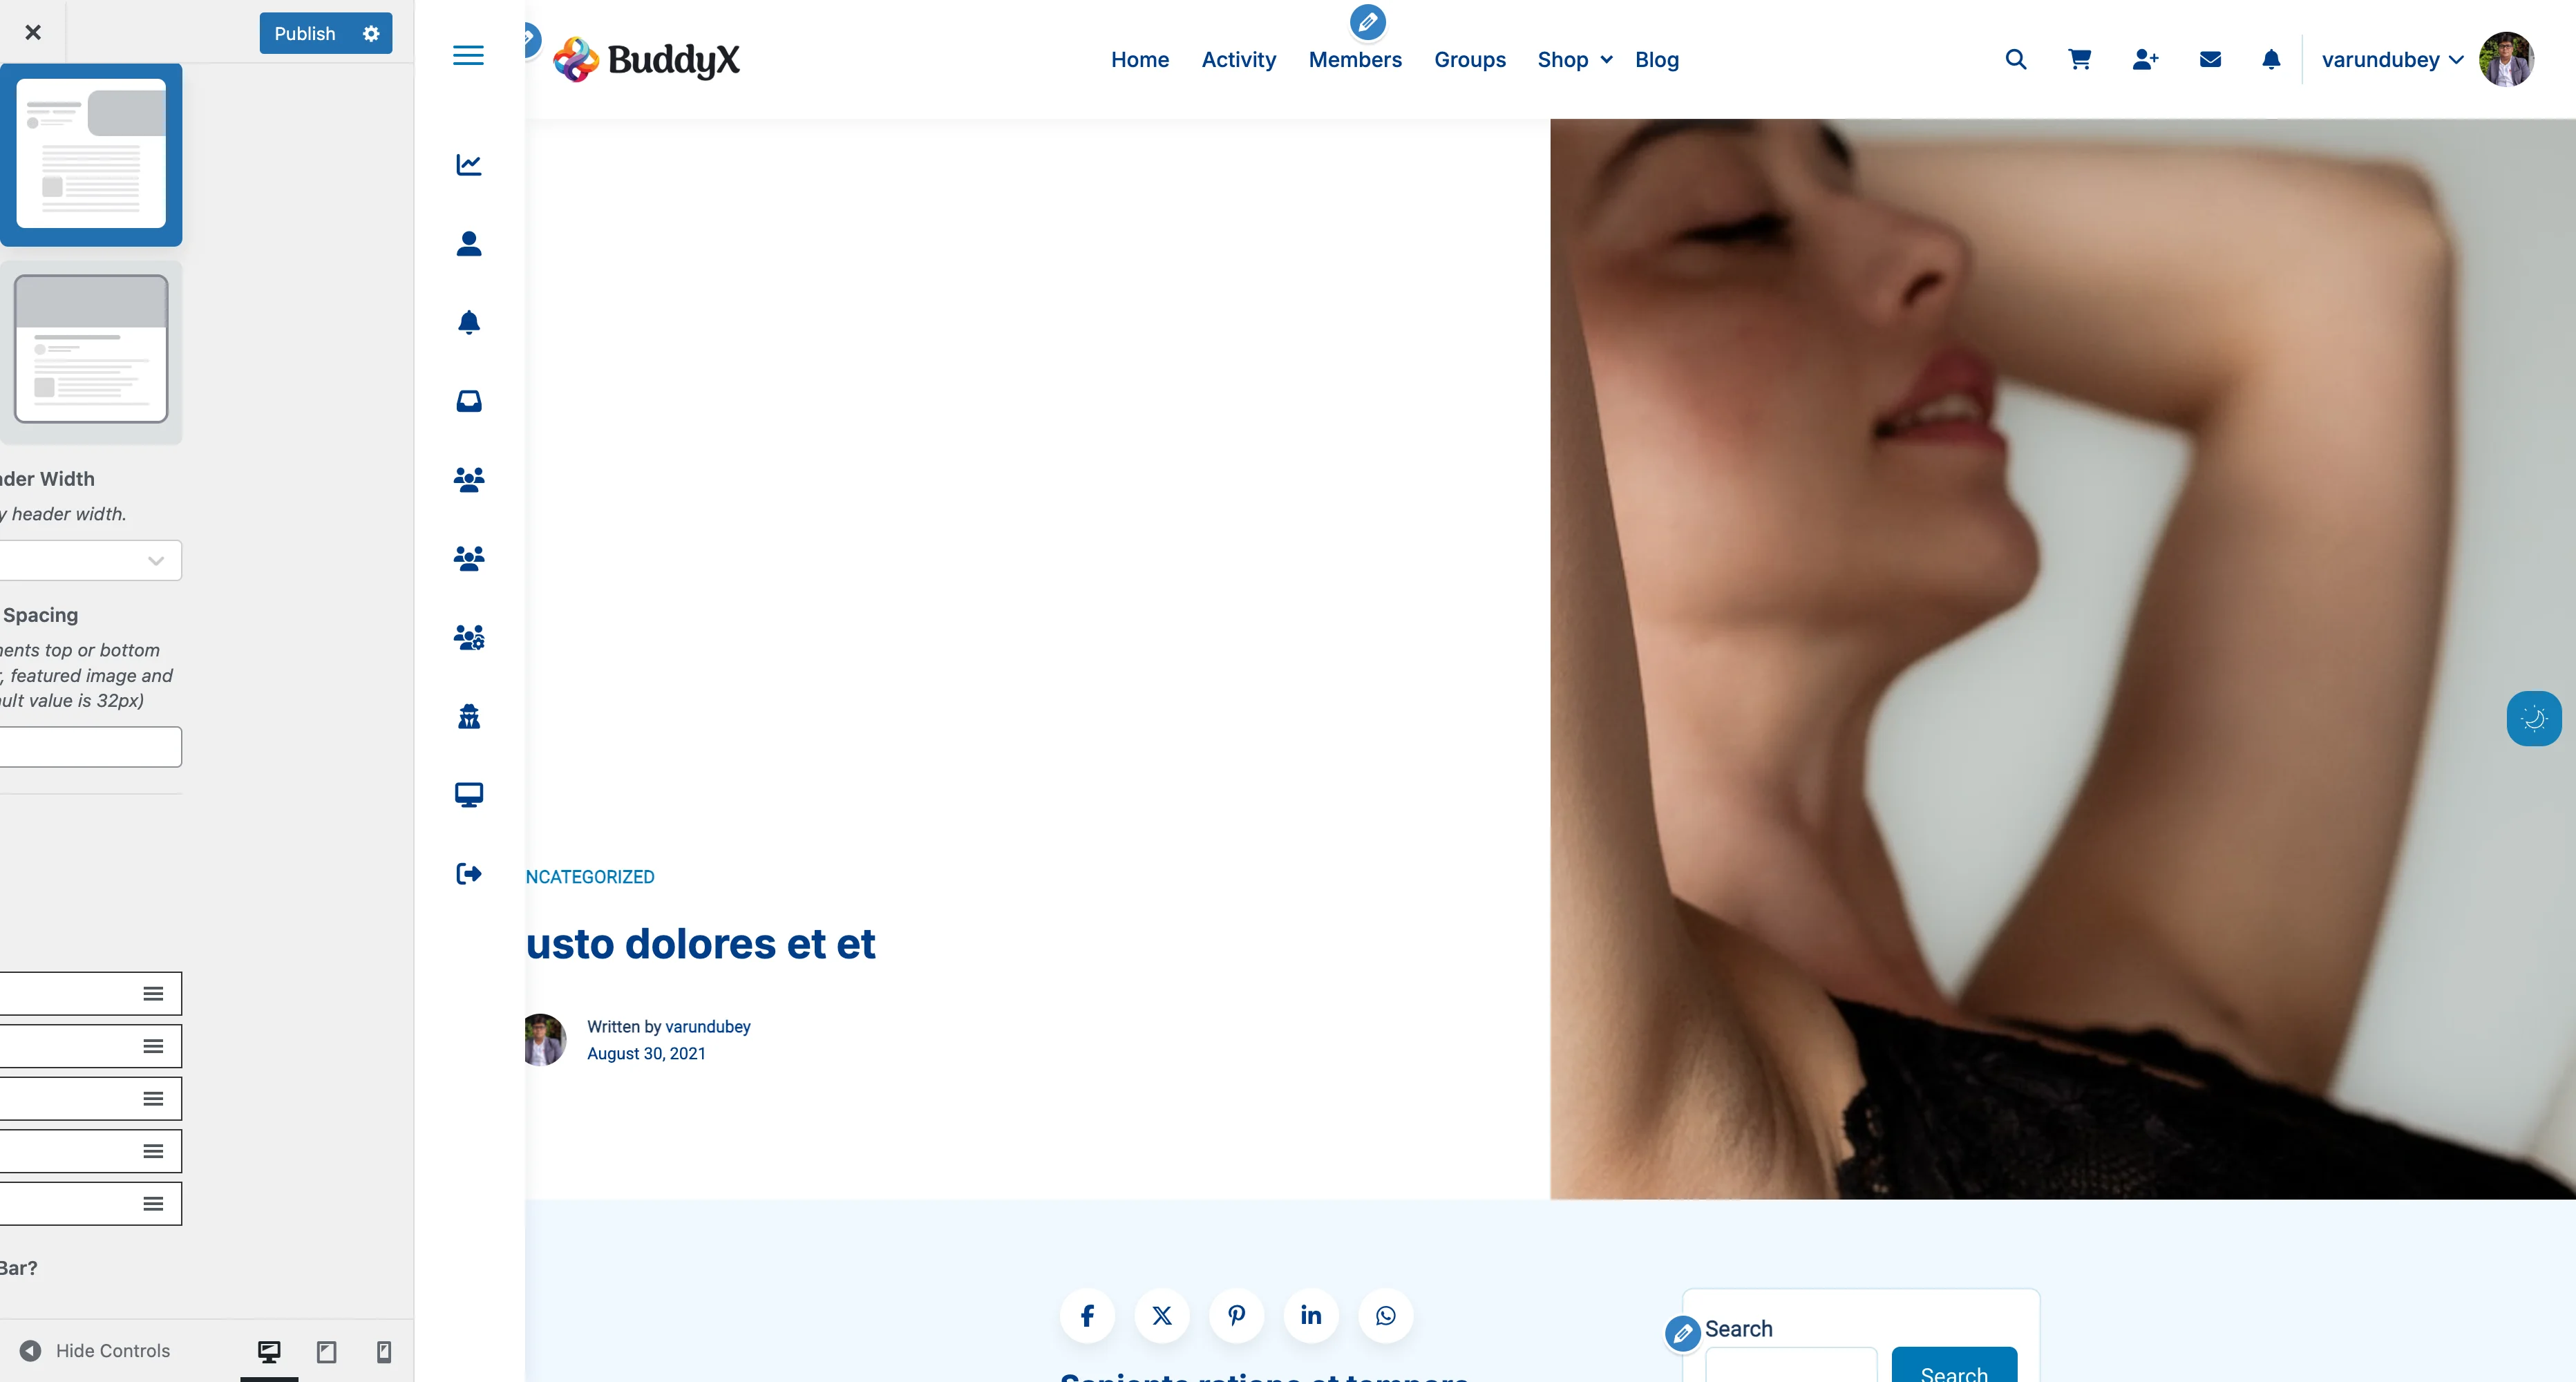The height and width of the screenshot is (1382, 2576).
Task: Click the second sortable item drag handle
Action: click(x=153, y=1046)
